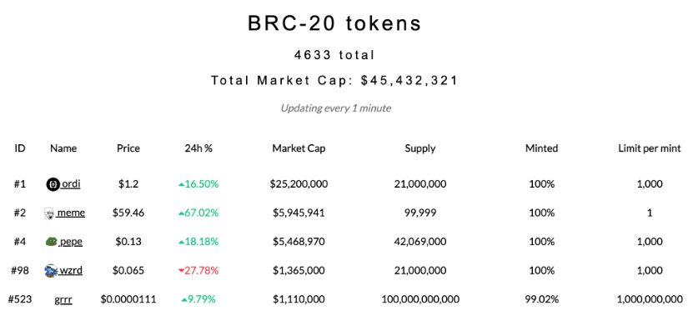Click the ID column header
This screenshot has width=698, height=321.
19,148
